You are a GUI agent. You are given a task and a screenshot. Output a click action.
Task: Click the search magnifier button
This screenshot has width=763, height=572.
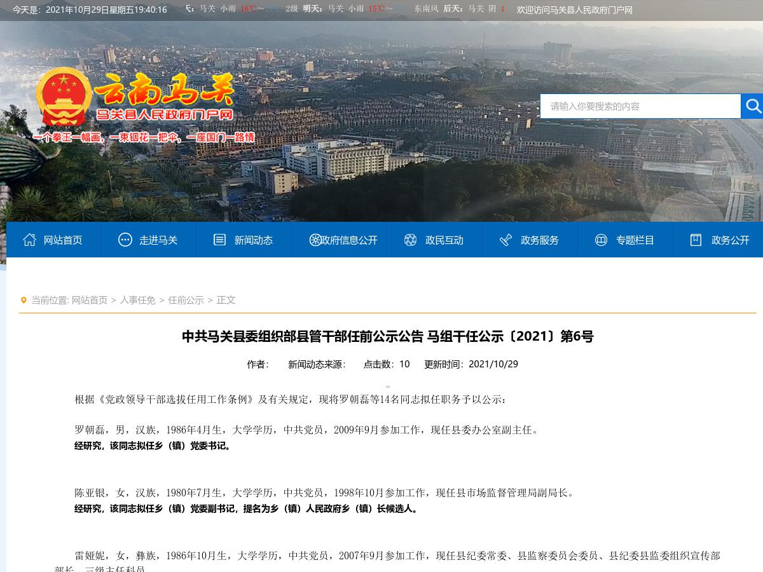pyautogui.click(x=752, y=106)
